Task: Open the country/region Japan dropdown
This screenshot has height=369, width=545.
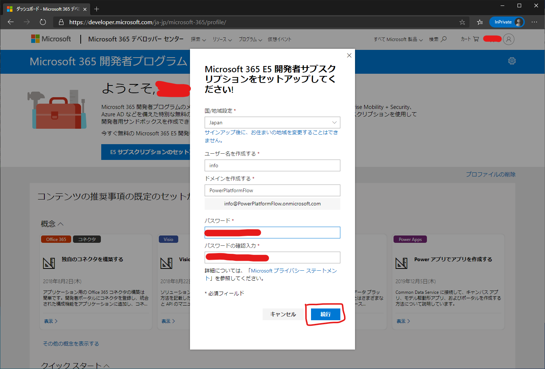Action: click(x=272, y=123)
